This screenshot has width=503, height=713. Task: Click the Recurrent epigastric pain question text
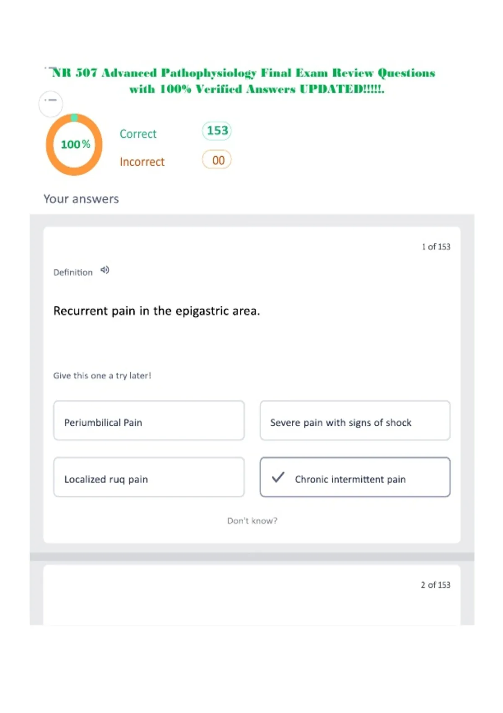click(157, 311)
